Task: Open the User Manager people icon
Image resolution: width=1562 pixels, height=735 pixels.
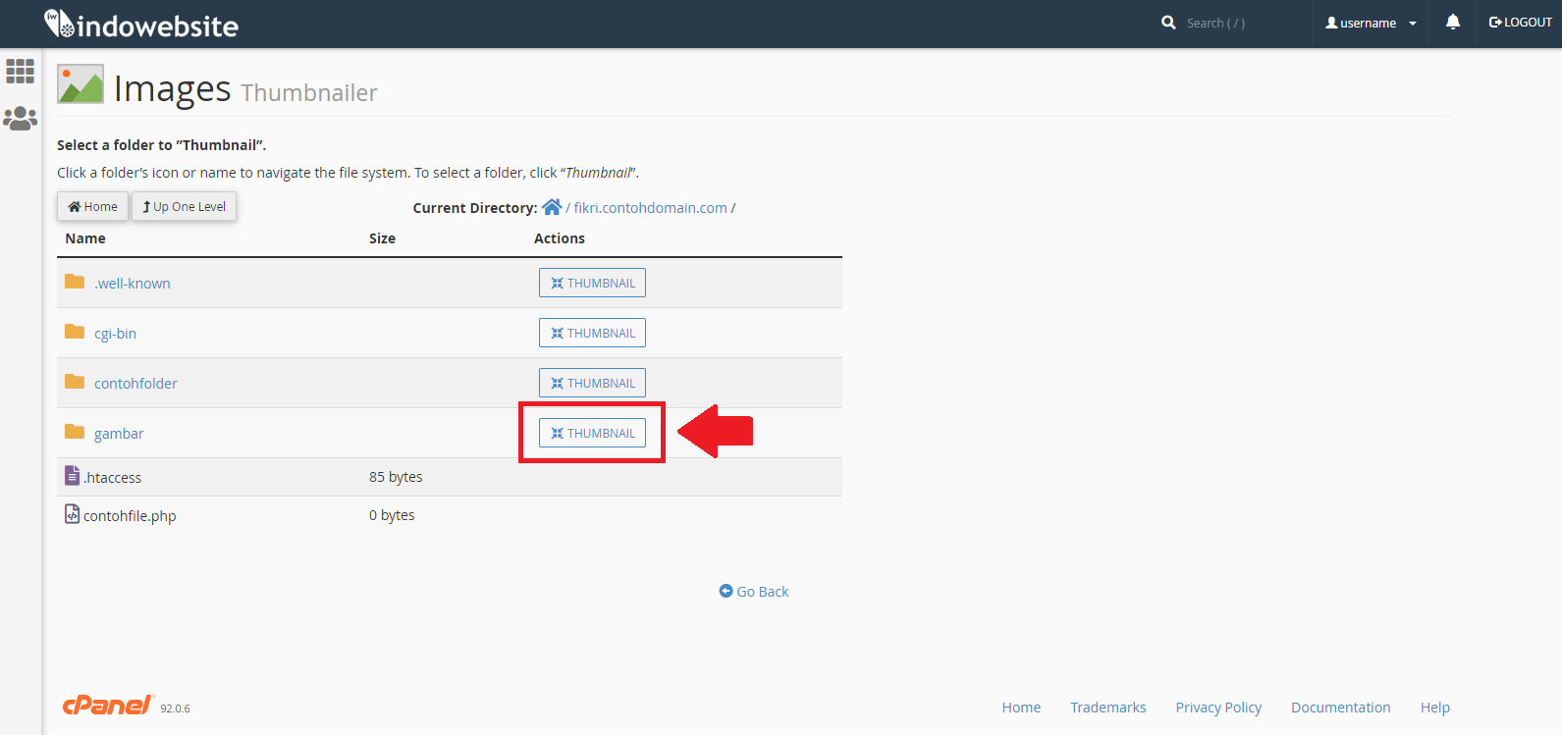Action: pos(20,119)
